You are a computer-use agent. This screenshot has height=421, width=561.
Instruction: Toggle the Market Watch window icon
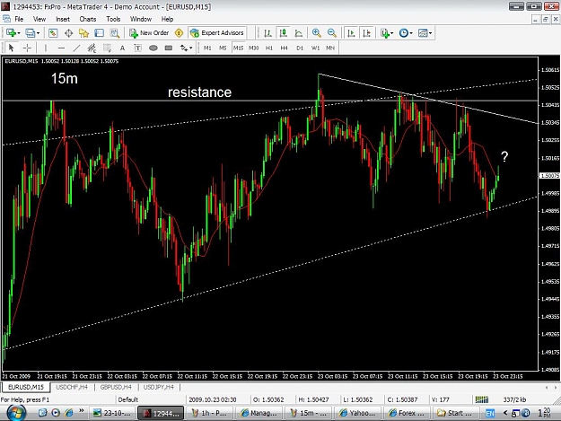point(53,33)
